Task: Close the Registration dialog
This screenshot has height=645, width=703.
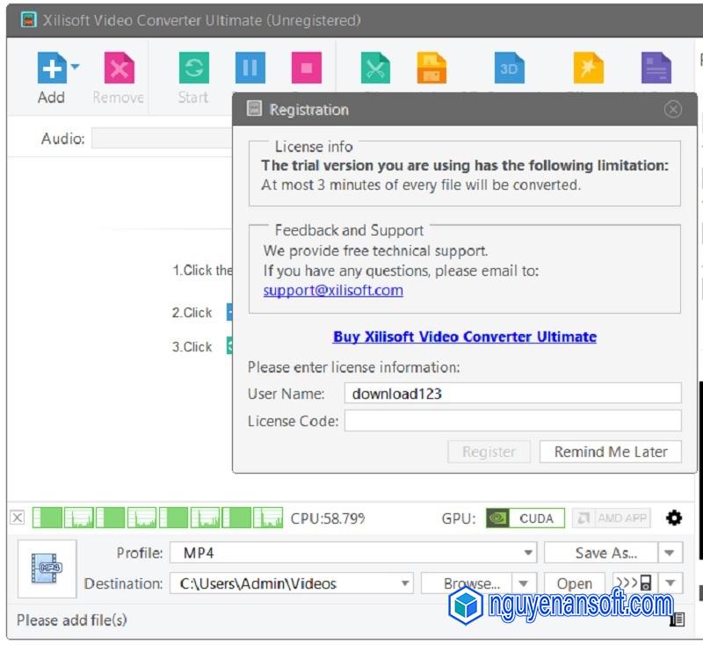Action: pos(672,109)
